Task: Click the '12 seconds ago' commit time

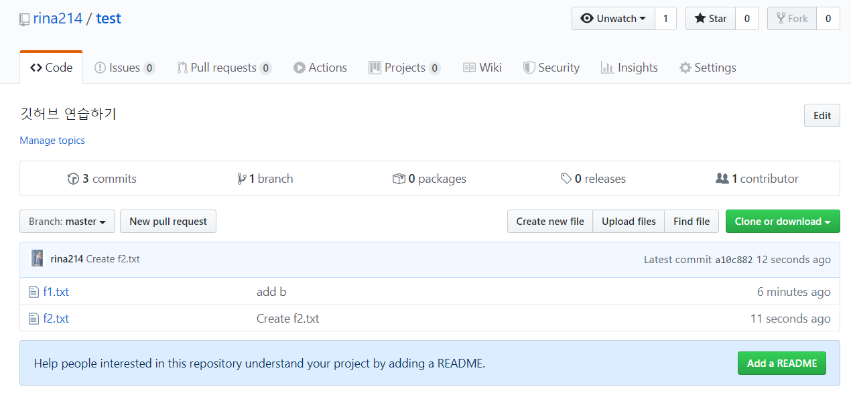Action: coord(793,260)
